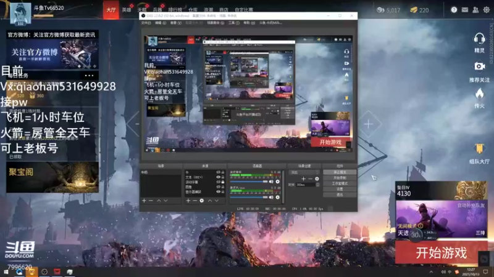This screenshot has height=277, width=494.
Task: Toggle lock on 滚动字幕 source
Action: [x=223, y=182]
